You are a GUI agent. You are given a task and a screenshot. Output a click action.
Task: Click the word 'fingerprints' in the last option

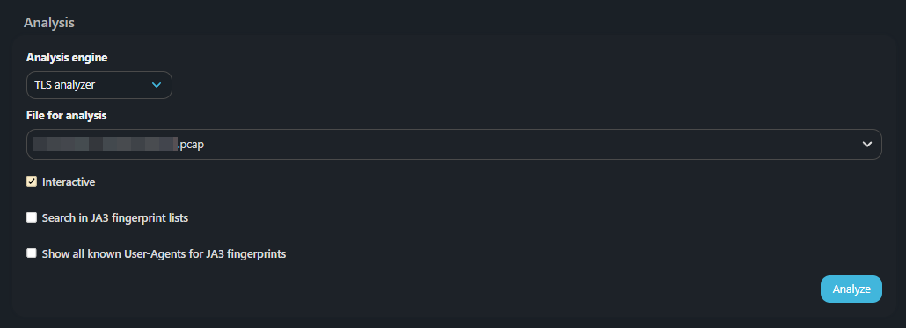[258, 253]
